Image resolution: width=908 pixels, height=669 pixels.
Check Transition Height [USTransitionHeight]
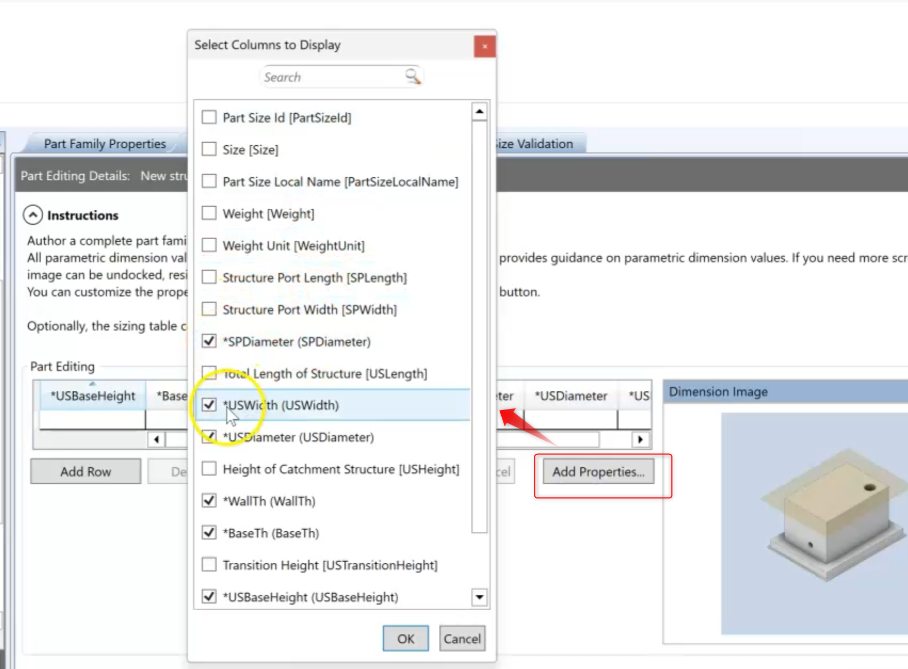tap(209, 564)
